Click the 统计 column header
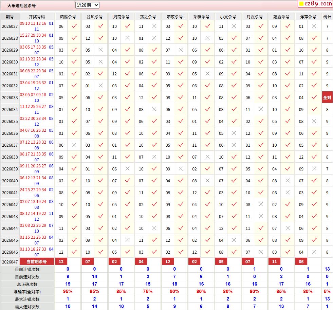This screenshot has height=310, width=333. click(x=327, y=17)
